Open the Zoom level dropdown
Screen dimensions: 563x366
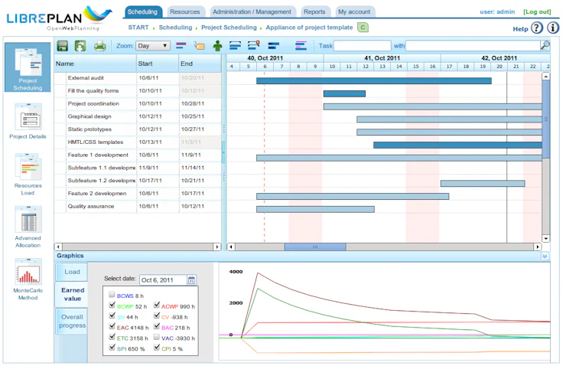tap(153, 46)
